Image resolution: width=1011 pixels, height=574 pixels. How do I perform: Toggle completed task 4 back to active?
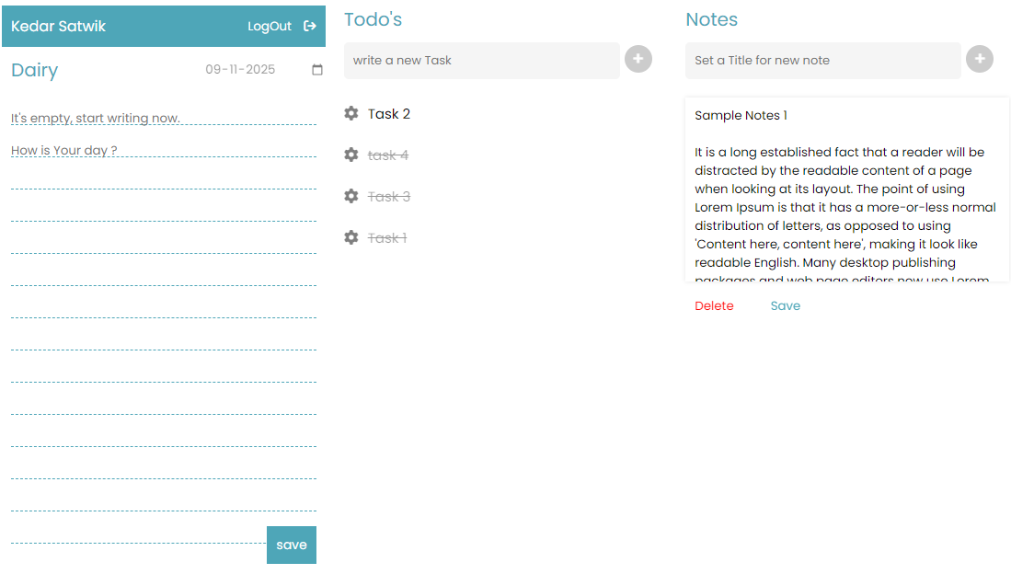[388, 155]
